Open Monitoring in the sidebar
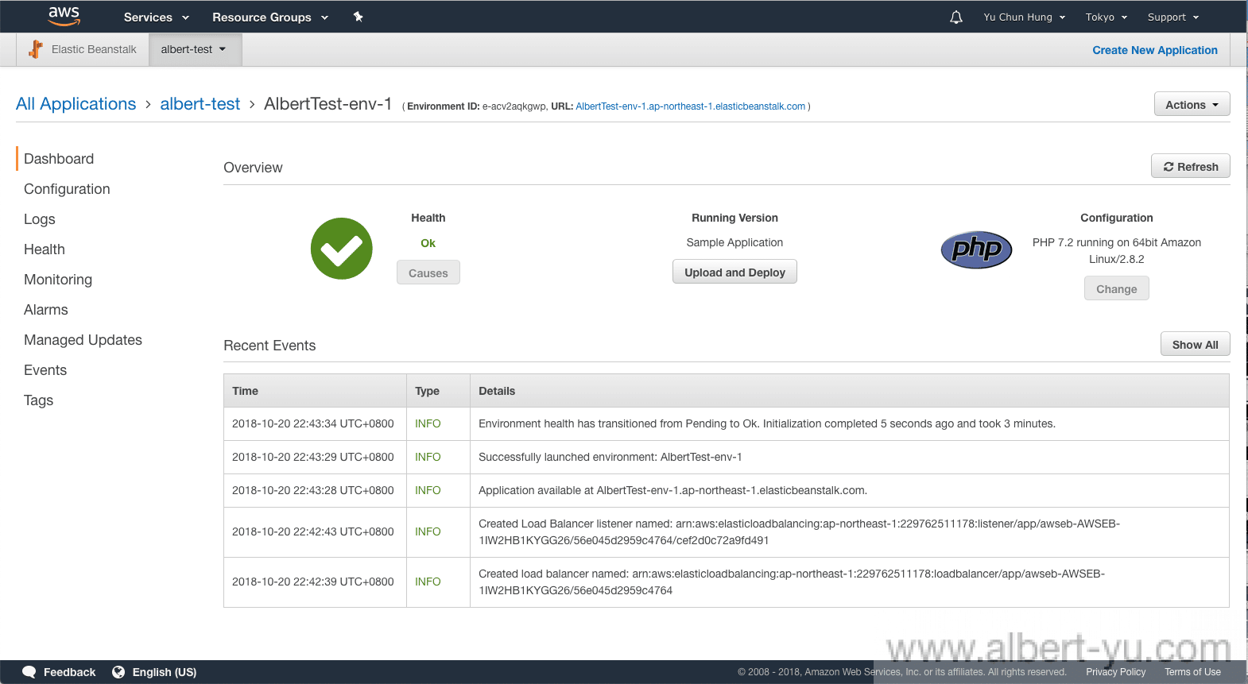Viewport: 1248px width, 684px height. (x=58, y=280)
